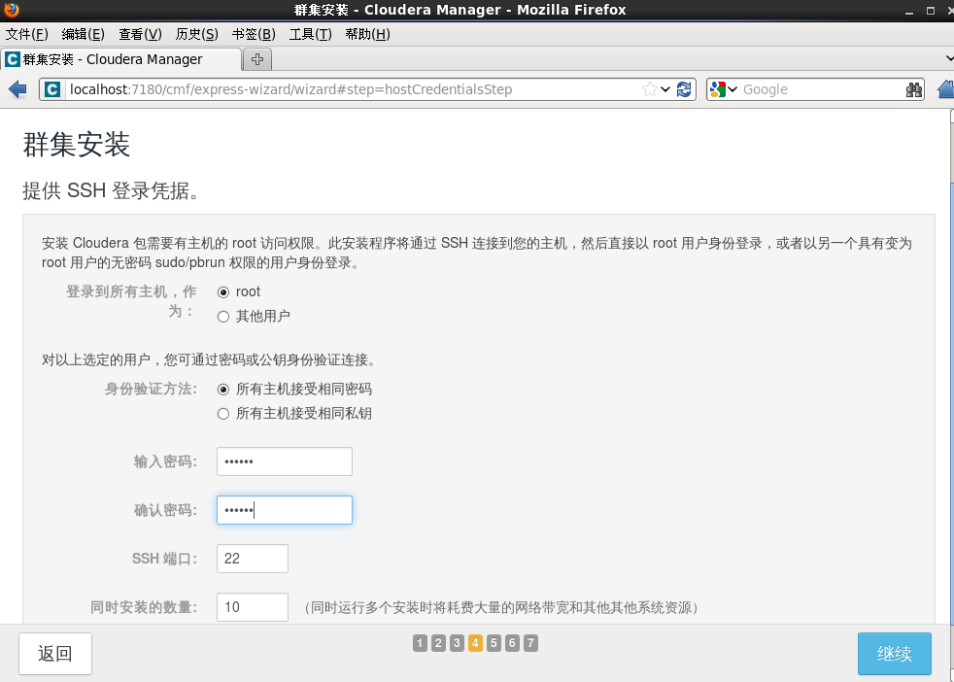The image size is (954, 682).
Task: Click the browser back arrow
Action: pyautogui.click(x=17, y=89)
